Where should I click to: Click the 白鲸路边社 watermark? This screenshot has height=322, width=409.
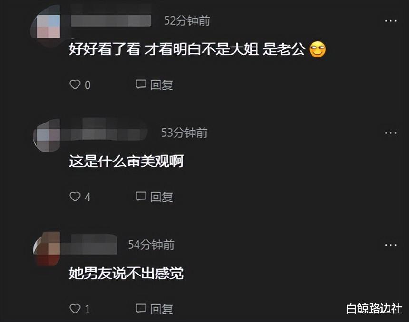coord(374,308)
